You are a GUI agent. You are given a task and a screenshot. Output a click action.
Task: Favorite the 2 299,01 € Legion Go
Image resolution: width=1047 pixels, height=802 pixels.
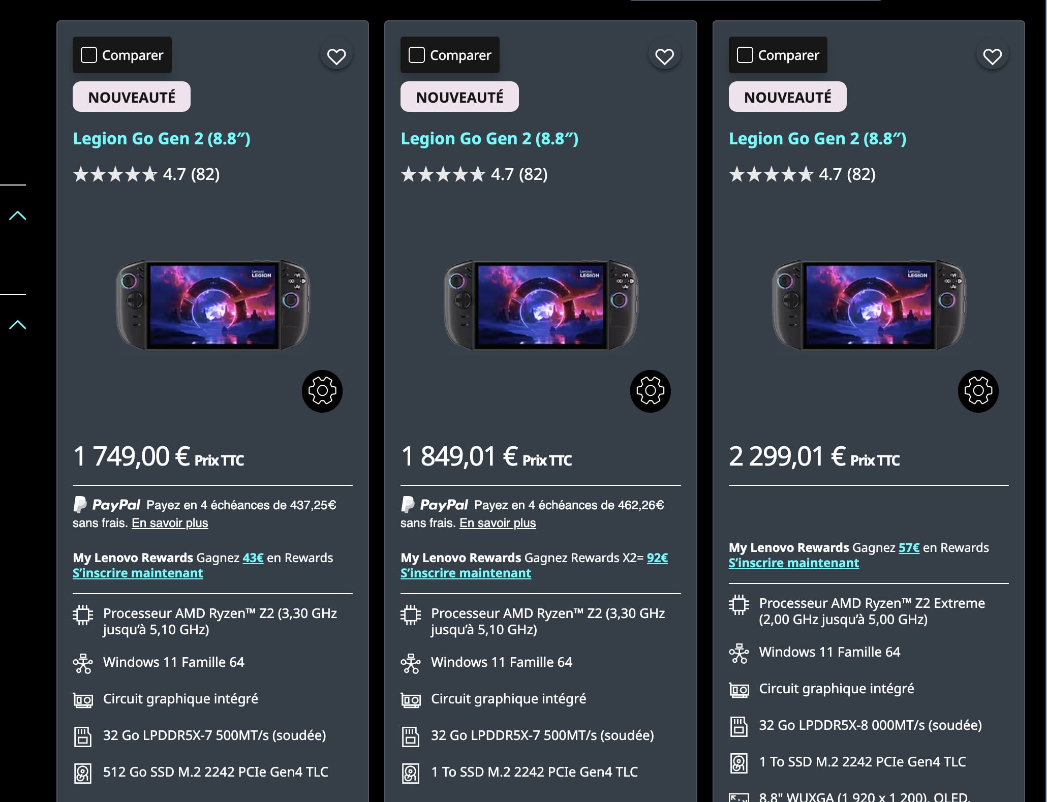tap(992, 56)
